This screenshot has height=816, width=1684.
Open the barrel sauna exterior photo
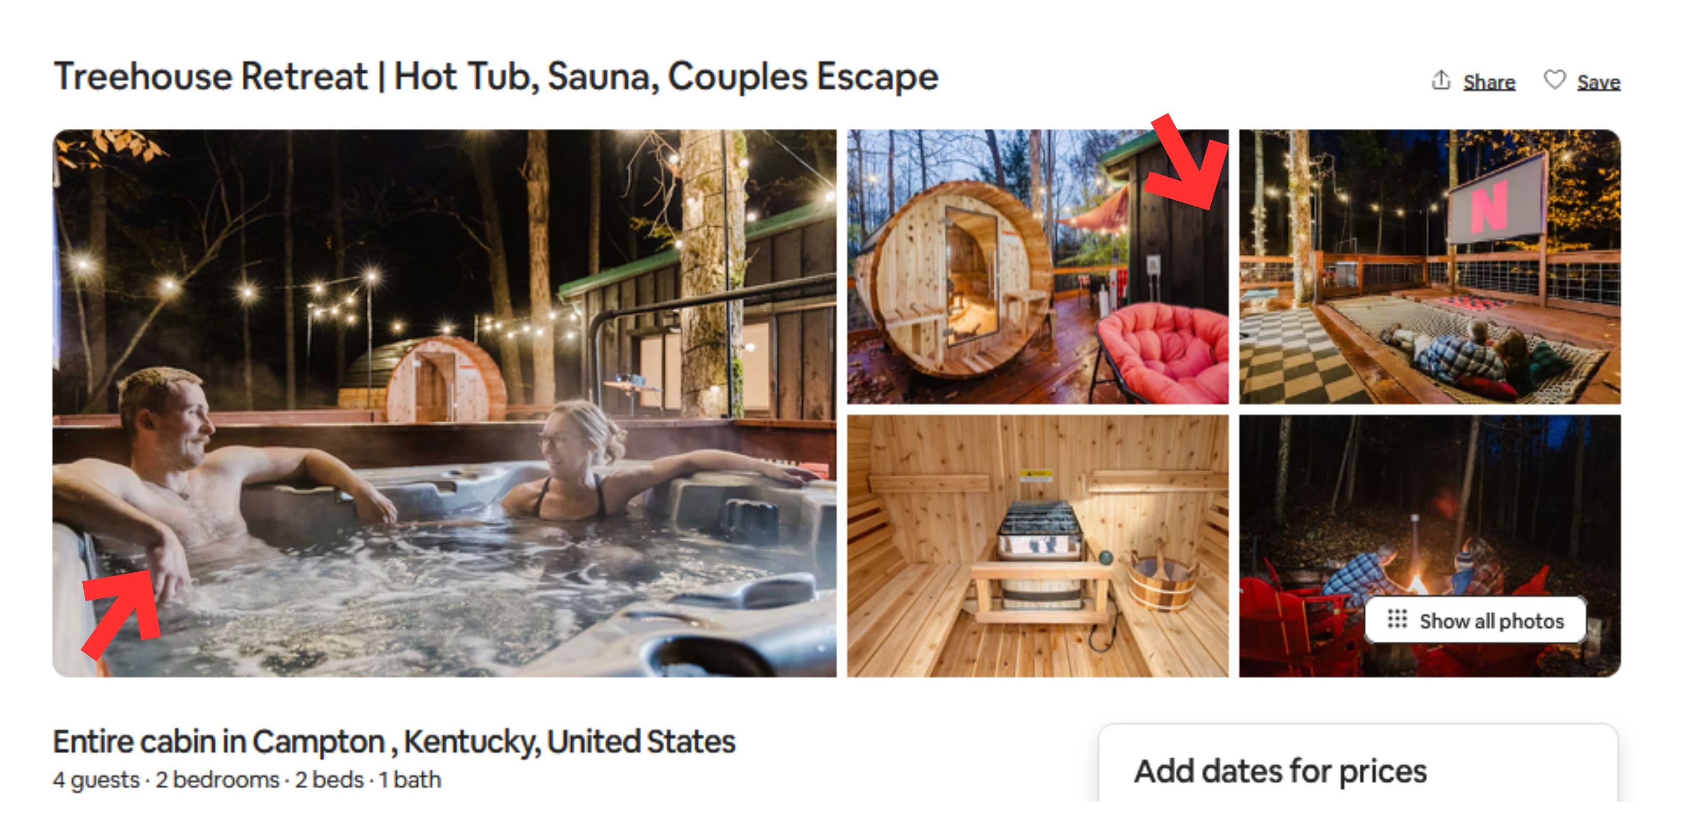pos(1037,267)
